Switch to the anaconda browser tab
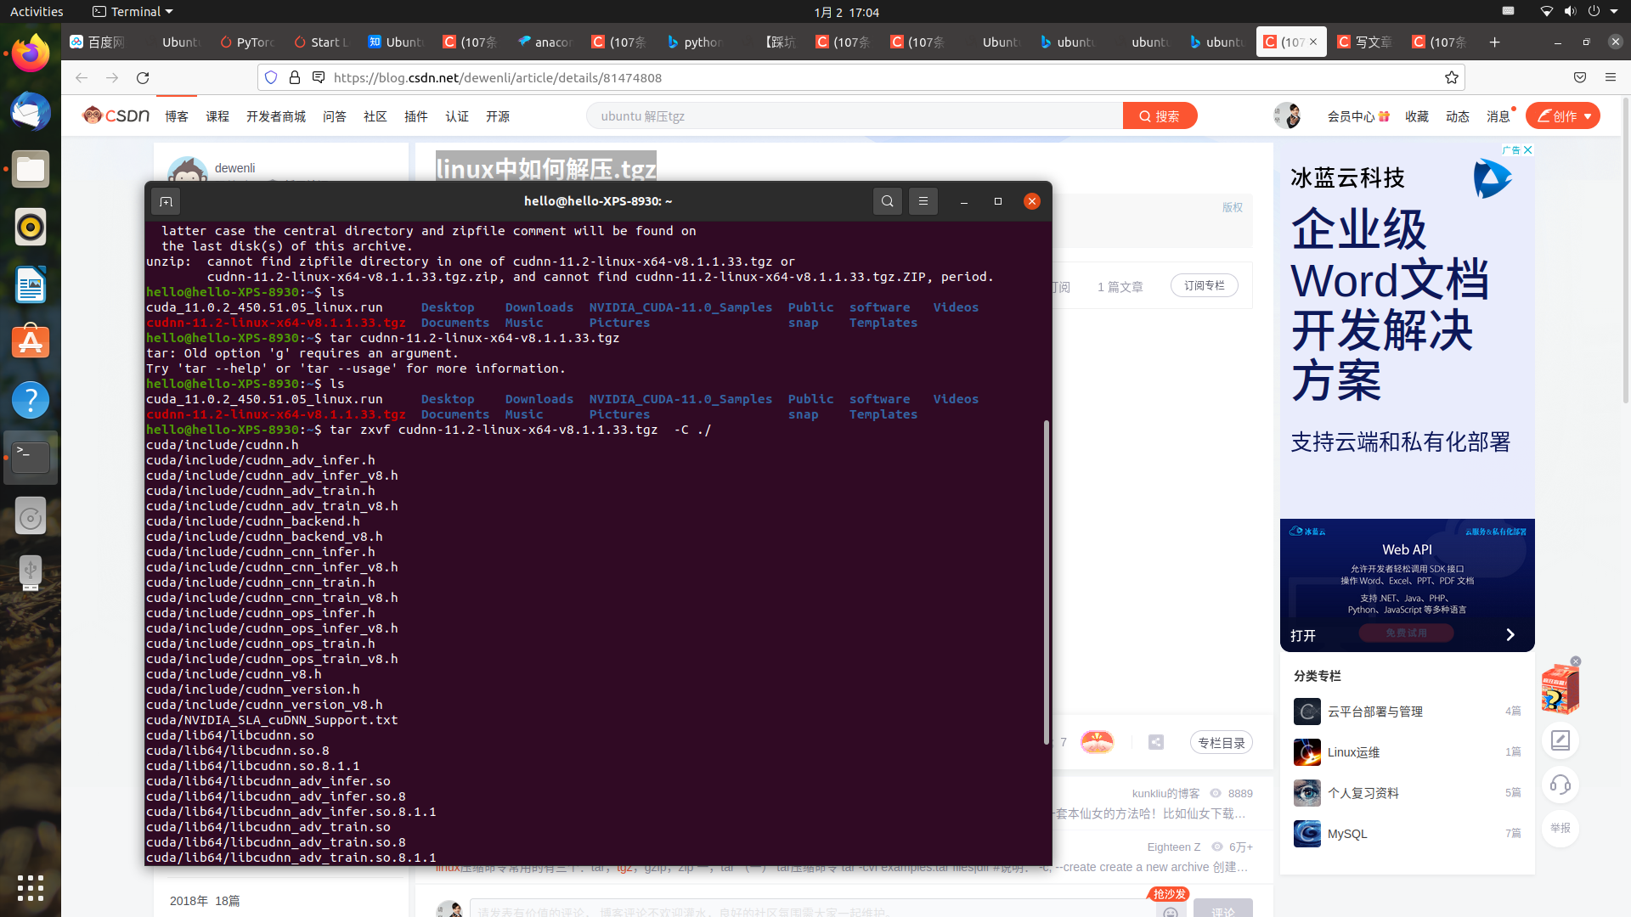The width and height of the screenshot is (1631, 917). tap(546, 42)
